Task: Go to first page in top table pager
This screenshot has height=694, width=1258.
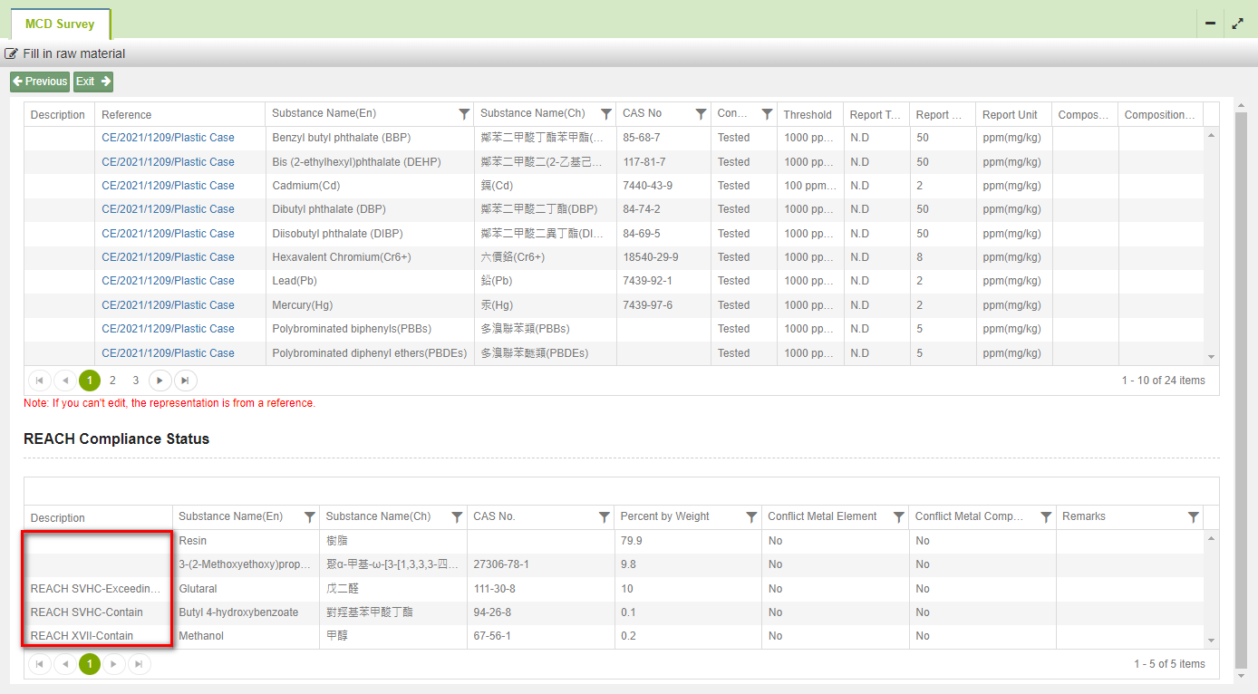Action: (x=40, y=381)
